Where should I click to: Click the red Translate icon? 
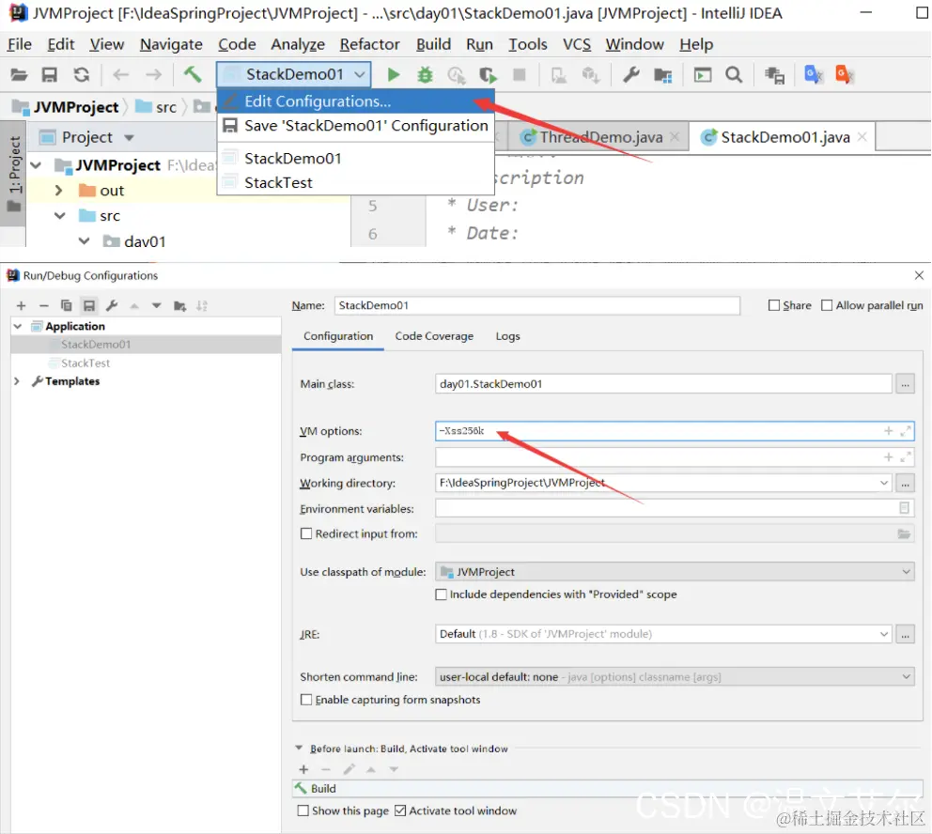[x=844, y=75]
